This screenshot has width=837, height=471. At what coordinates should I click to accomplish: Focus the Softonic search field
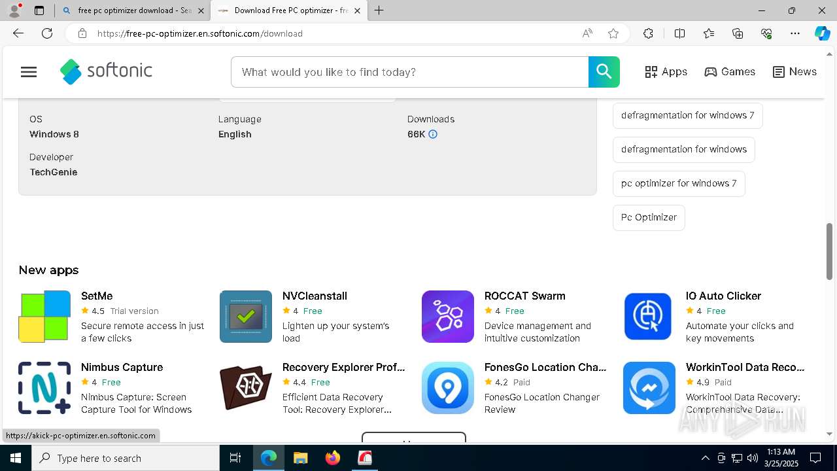pos(409,72)
